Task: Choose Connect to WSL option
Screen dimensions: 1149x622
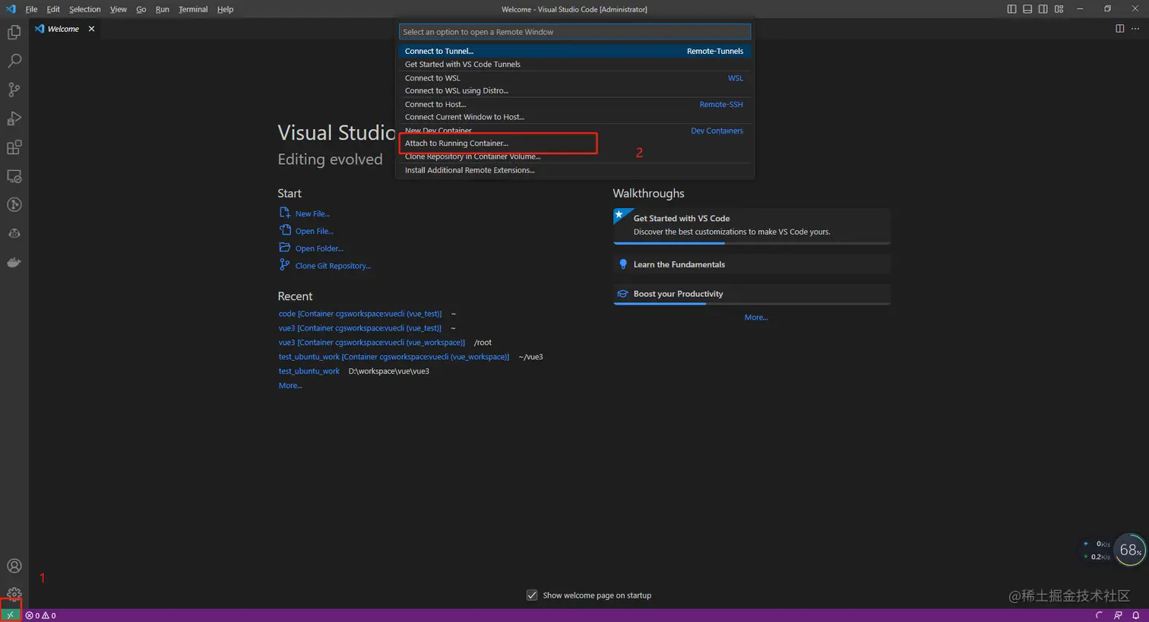Action: click(574, 78)
